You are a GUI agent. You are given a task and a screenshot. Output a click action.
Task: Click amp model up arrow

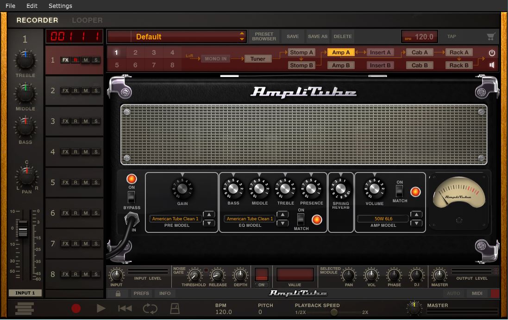416,215
